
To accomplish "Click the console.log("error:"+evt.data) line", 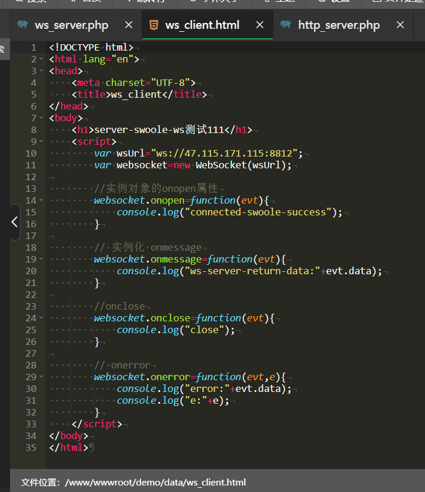I will pos(204,388).
